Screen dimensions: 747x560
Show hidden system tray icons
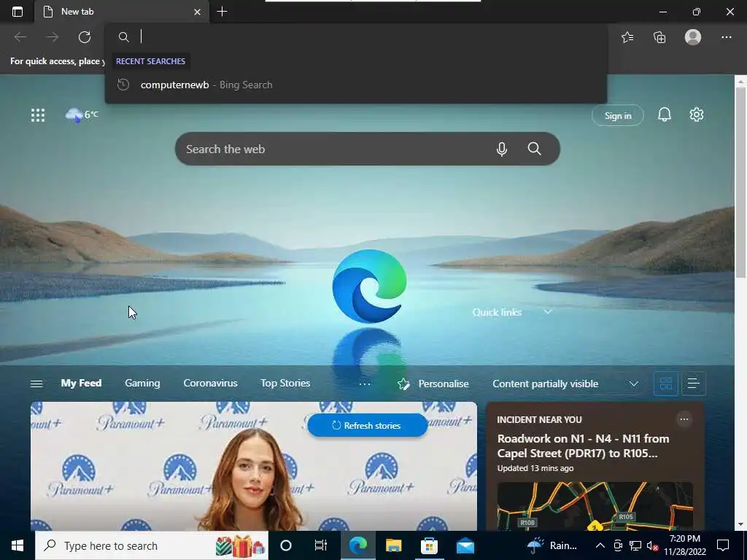tap(600, 545)
